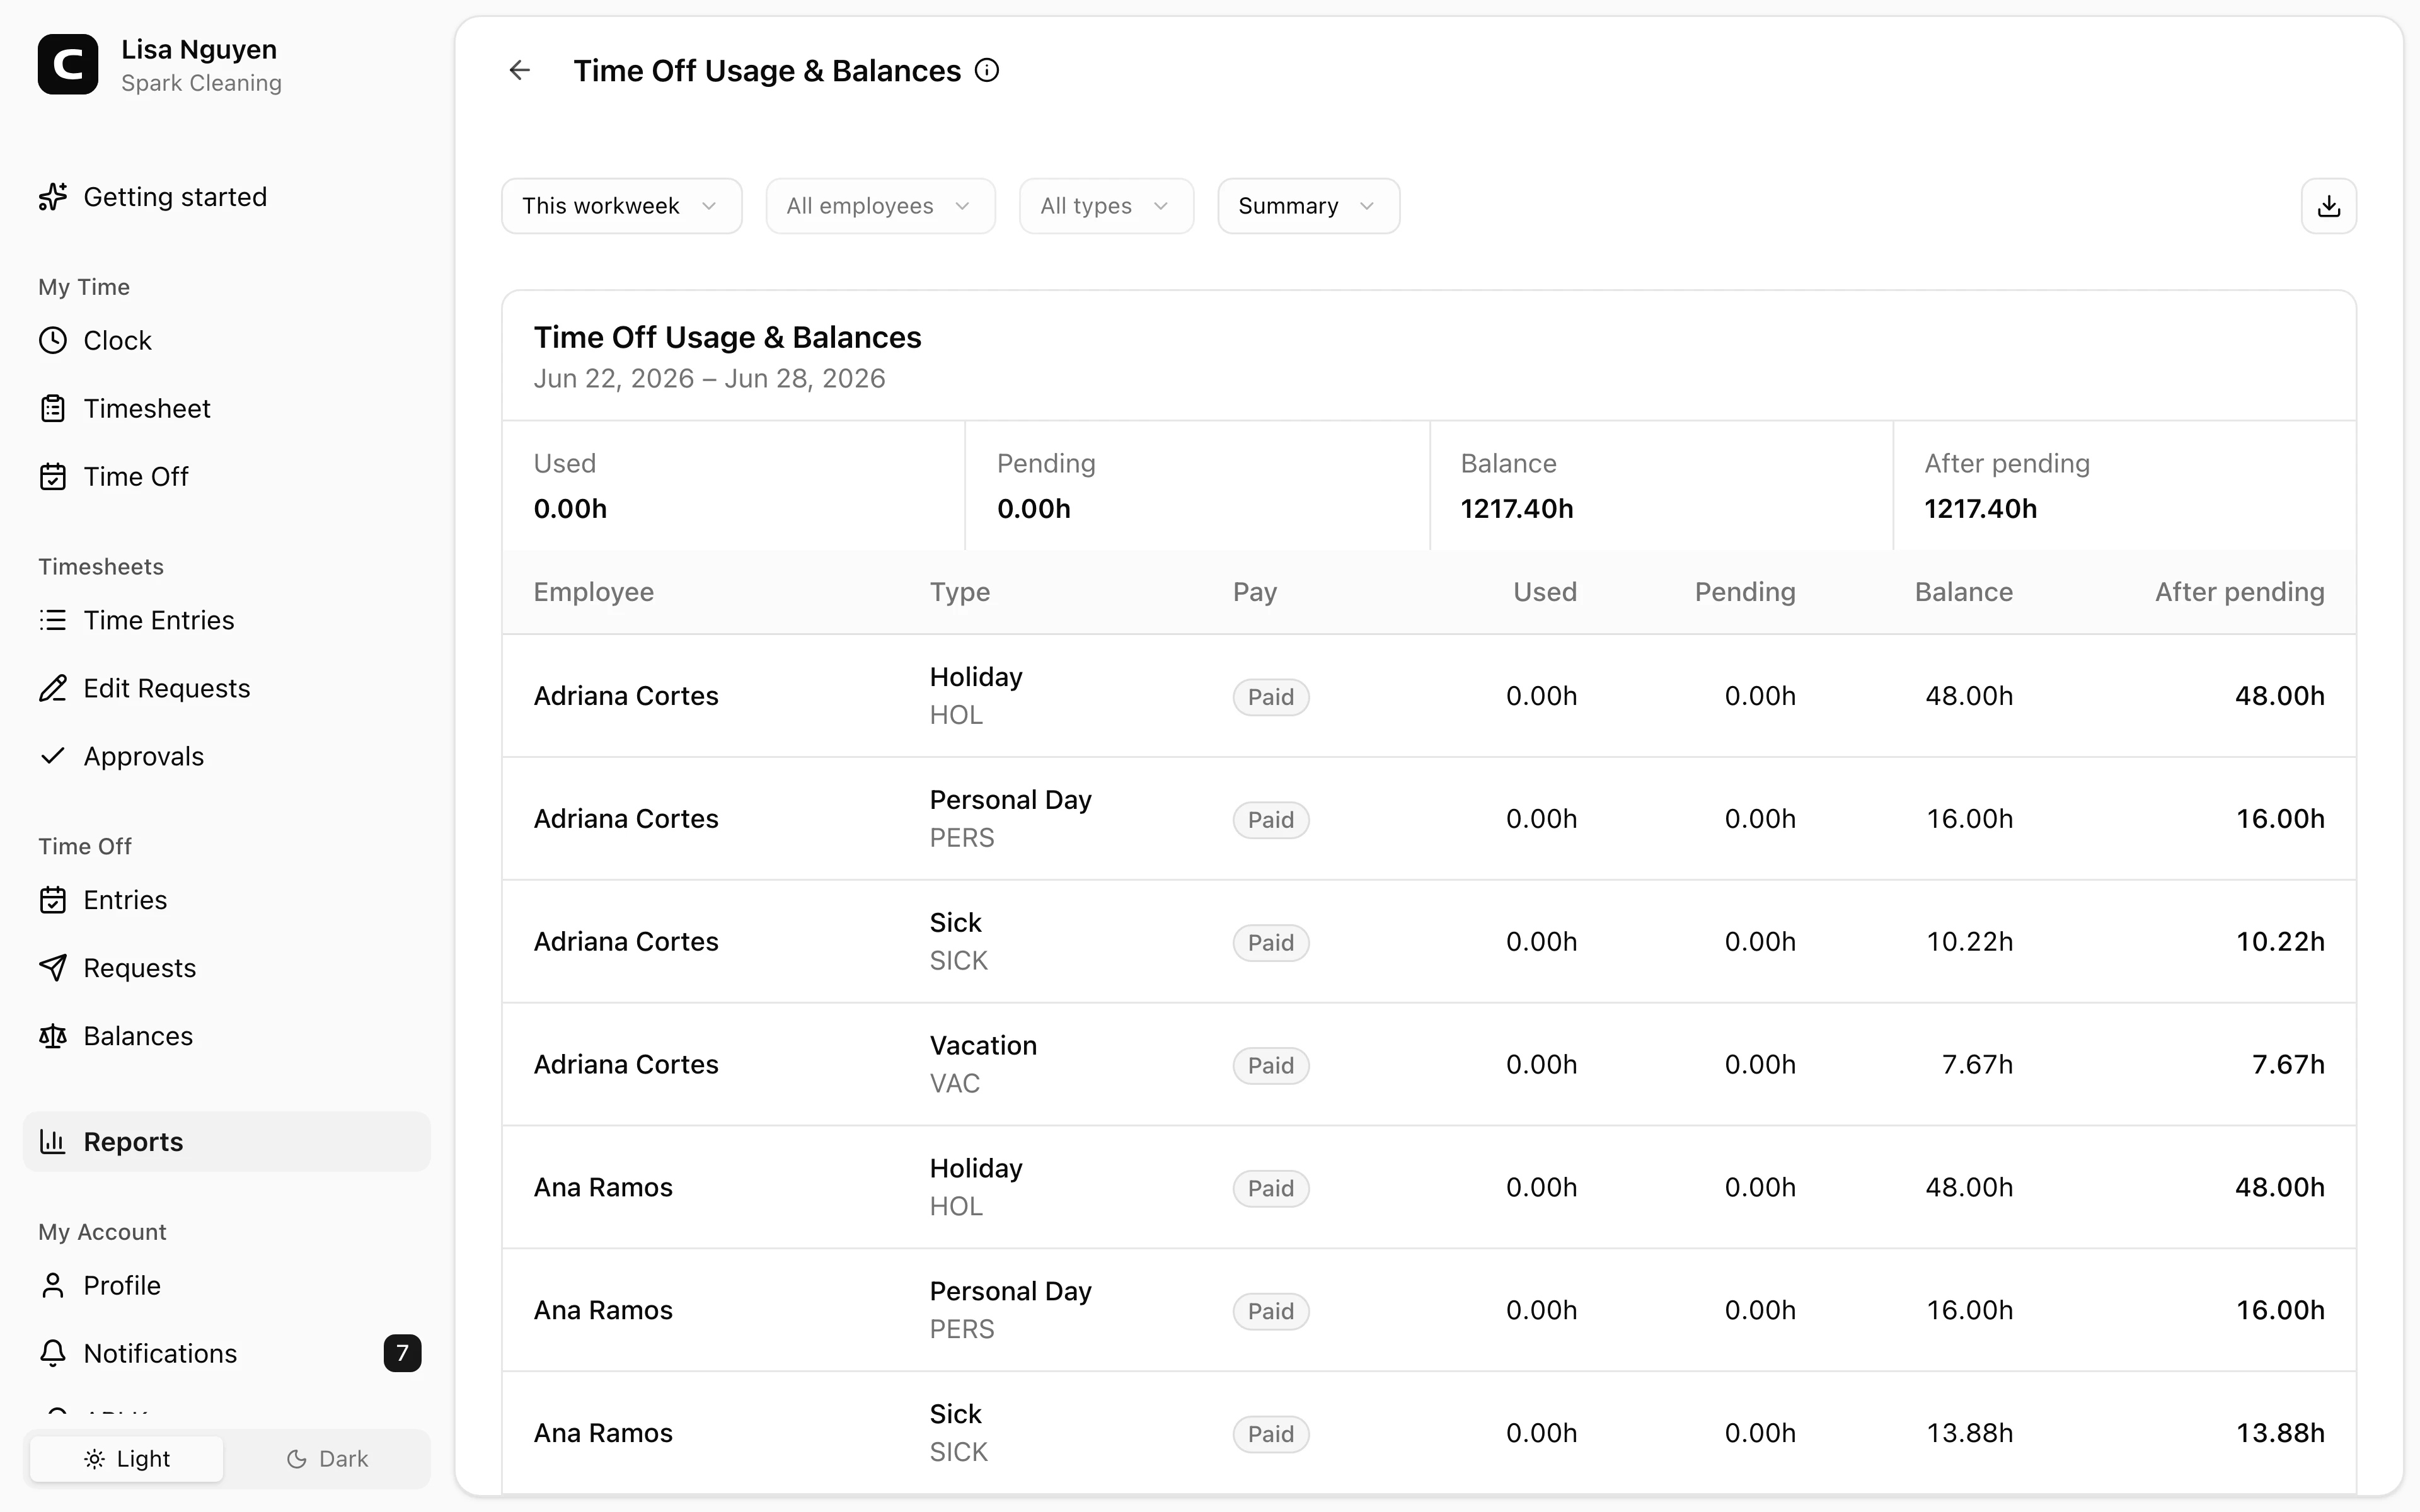Go to time off Requests
Viewport: 2420px width, 1512px height.
(x=227, y=968)
